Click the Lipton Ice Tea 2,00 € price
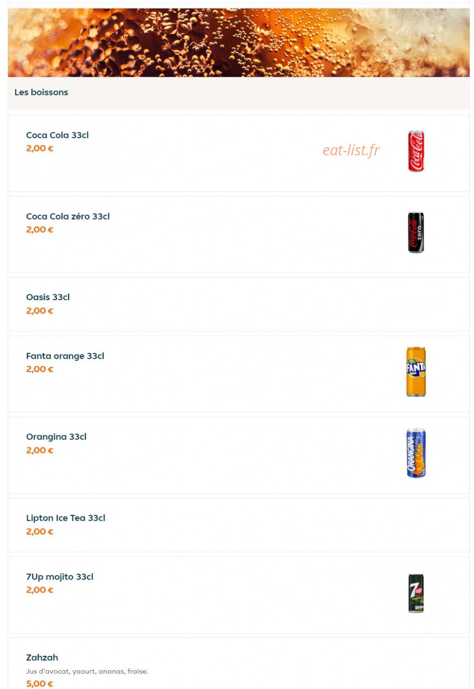The image size is (474, 689). (40, 532)
